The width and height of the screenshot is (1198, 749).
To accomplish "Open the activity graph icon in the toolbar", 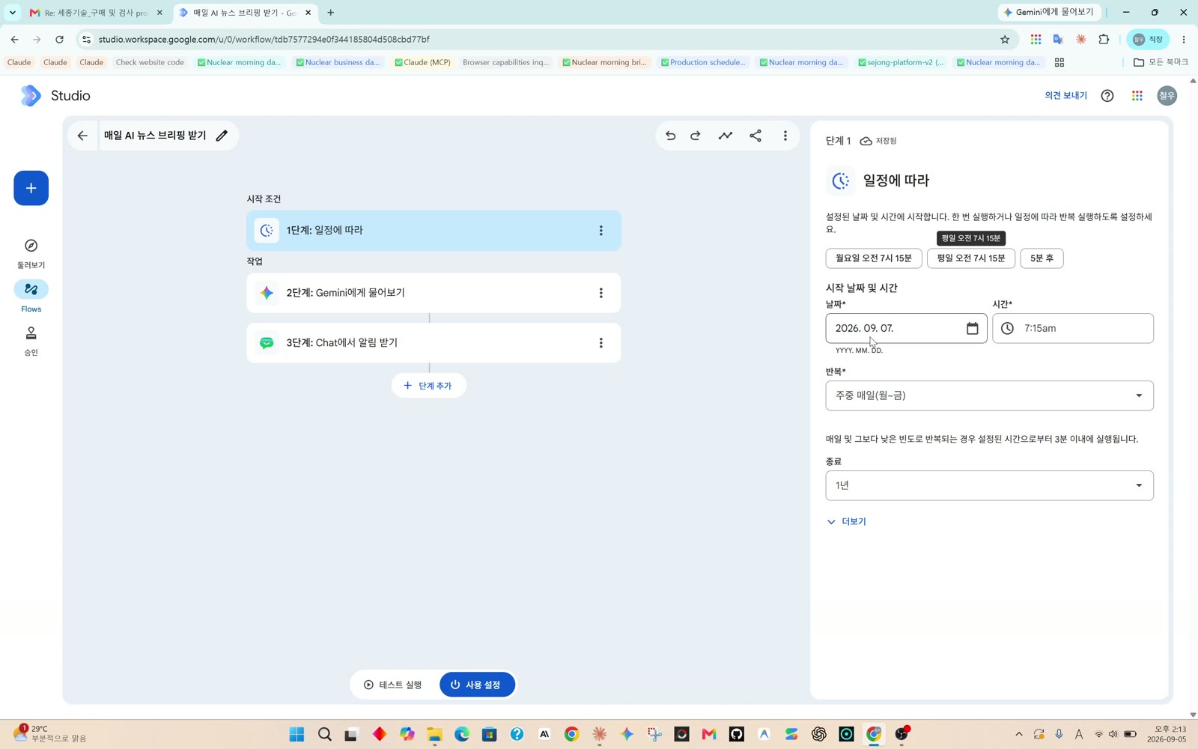I will pyautogui.click(x=726, y=136).
